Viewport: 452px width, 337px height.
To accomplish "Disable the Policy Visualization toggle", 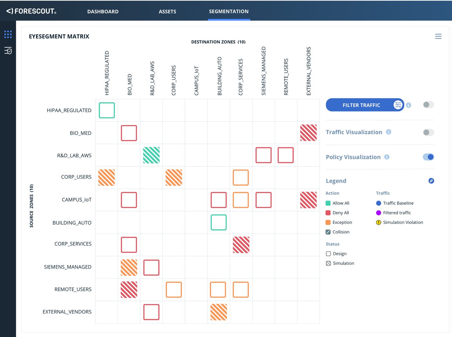I will [x=428, y=157].
